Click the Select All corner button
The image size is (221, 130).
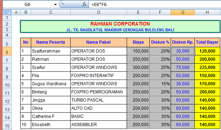pyautogui.click(x=7, y=12)
